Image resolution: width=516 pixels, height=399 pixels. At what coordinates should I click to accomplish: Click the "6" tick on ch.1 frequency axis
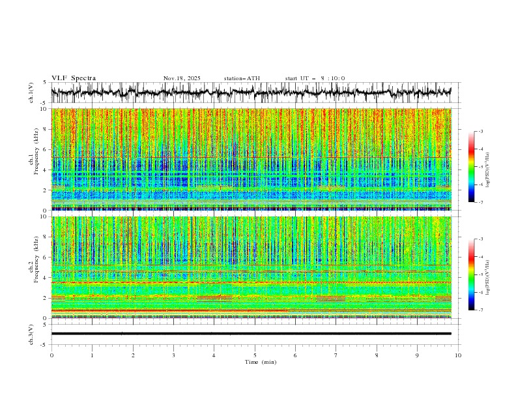pyautogui.click(x=46, y=149)
